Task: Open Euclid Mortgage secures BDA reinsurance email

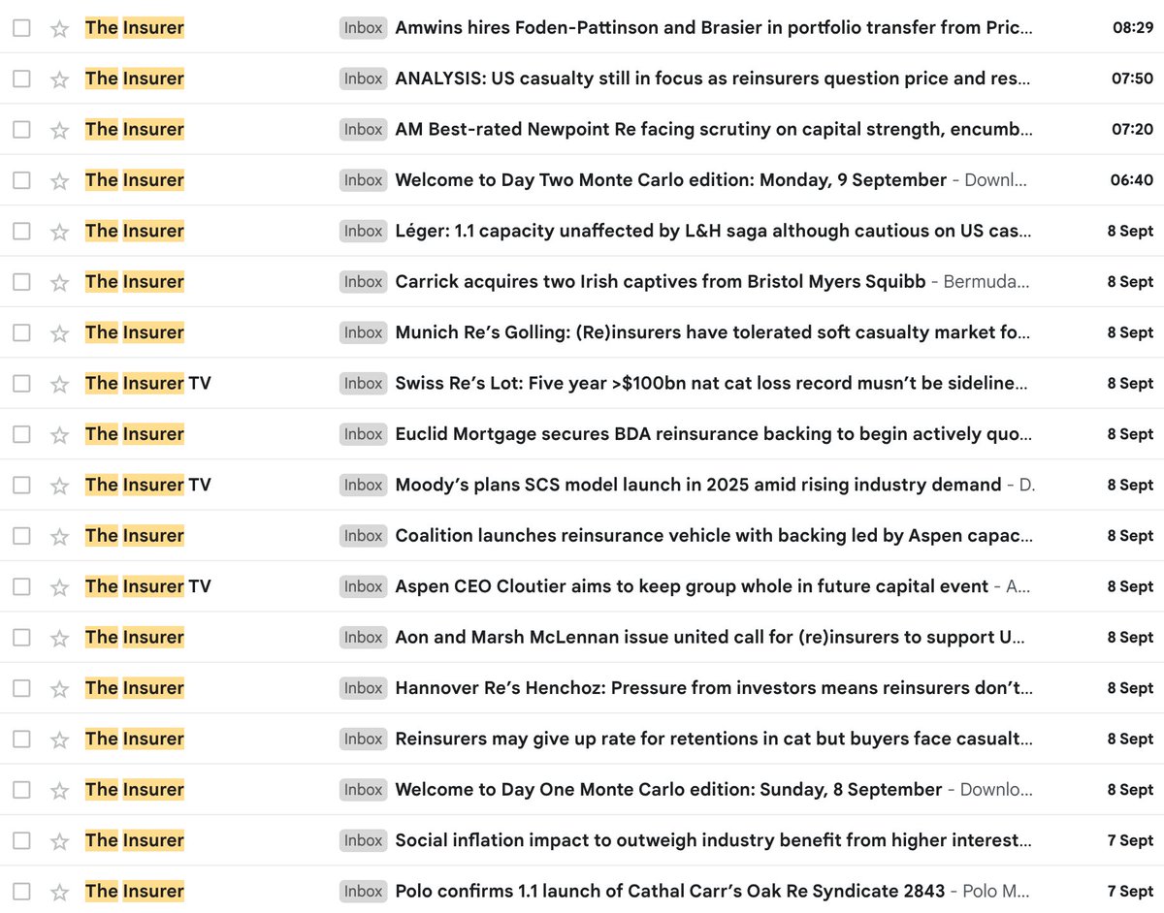Action: pyautogui.click(x=713, y=434)
